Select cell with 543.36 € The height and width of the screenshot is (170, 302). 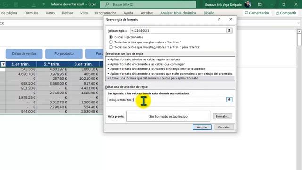[x=21, y=69]
